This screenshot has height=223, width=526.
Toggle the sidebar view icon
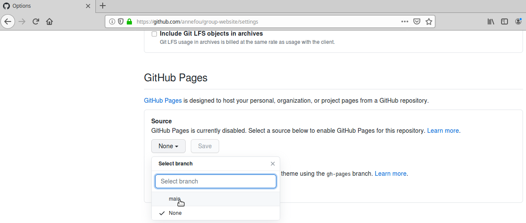tap(505, 21)
